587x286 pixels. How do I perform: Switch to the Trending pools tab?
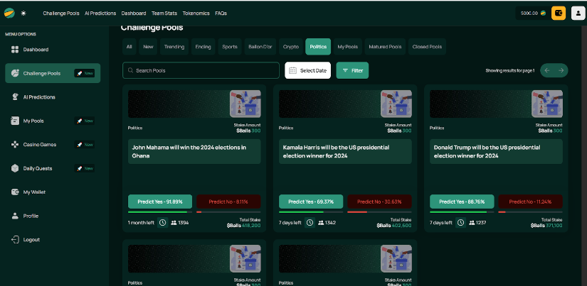[174, 47]
